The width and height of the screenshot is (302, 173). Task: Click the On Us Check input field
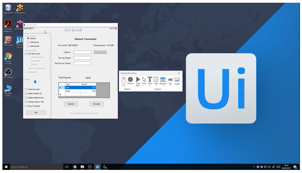point(82,58)
